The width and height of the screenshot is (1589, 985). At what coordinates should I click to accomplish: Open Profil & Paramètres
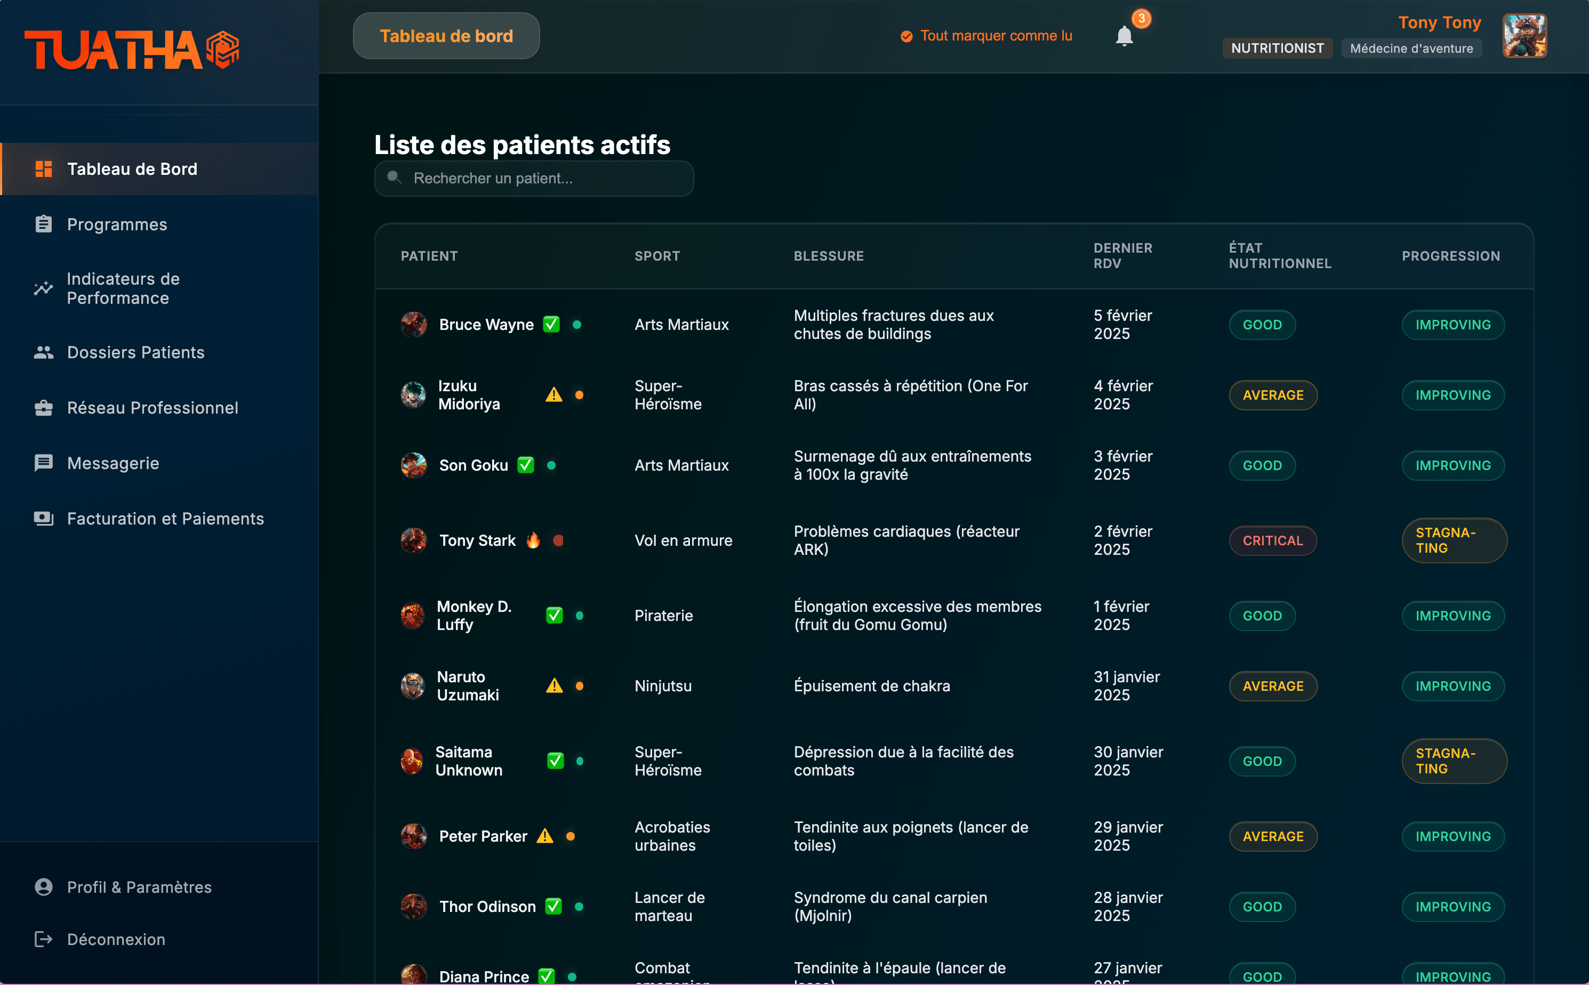point(159,886)
